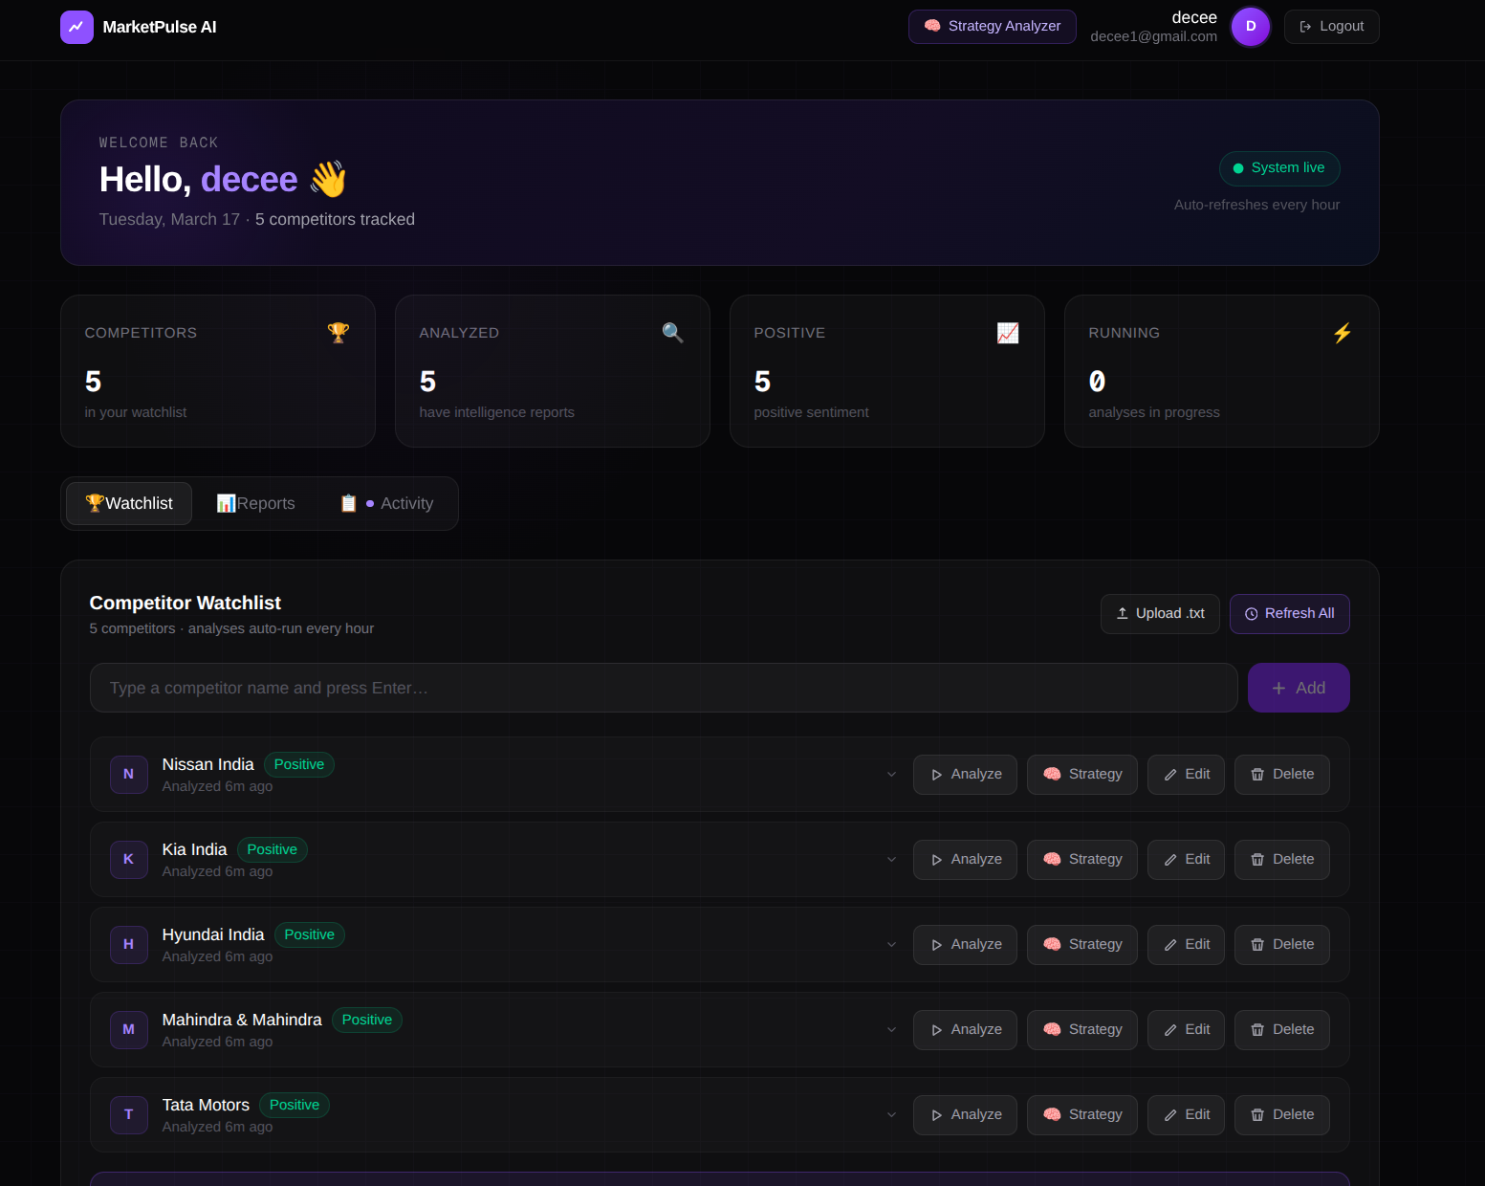Click the Tata Motors name text
This screenshot has width=1485, height=1186.
point(206,1106)
